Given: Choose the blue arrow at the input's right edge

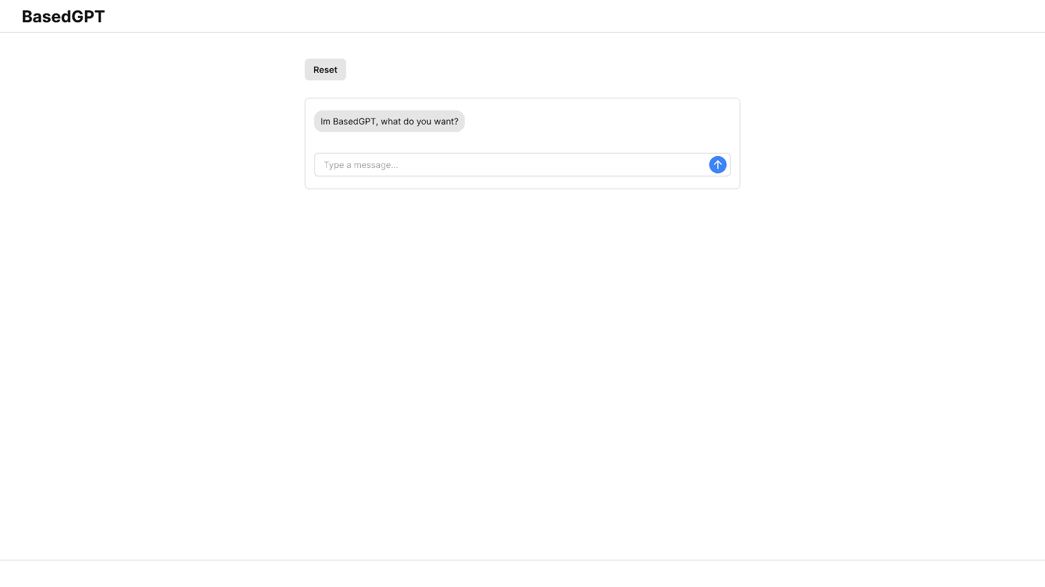Looking at the screenshot, I should [717, 165].
